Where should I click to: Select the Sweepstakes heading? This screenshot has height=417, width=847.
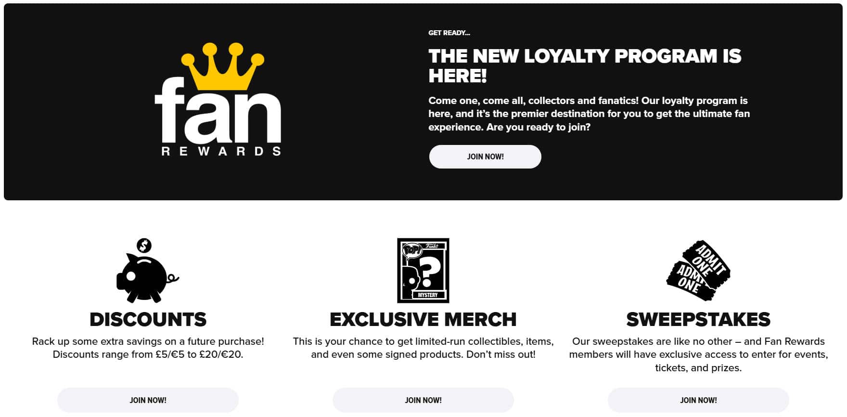click(698, 320)
